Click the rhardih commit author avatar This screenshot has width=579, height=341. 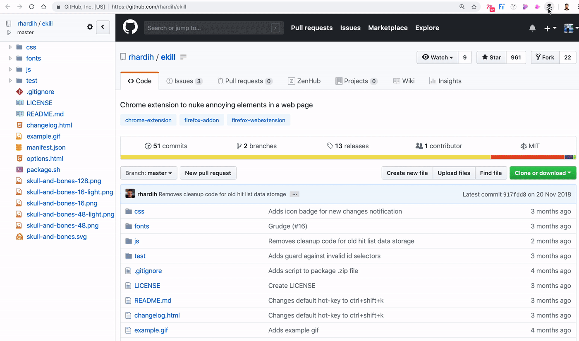point(130,194)
